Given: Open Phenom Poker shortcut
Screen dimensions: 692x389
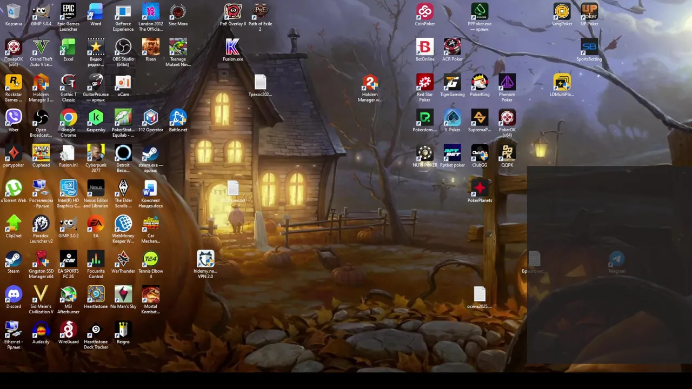Looking at the screenshot, I should (x=507, y=88).
